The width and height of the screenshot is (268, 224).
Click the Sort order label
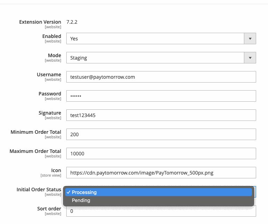coord(49,209)
